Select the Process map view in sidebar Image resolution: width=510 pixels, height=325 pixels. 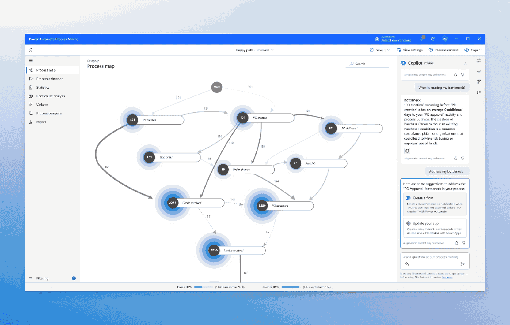pos(46,70)
